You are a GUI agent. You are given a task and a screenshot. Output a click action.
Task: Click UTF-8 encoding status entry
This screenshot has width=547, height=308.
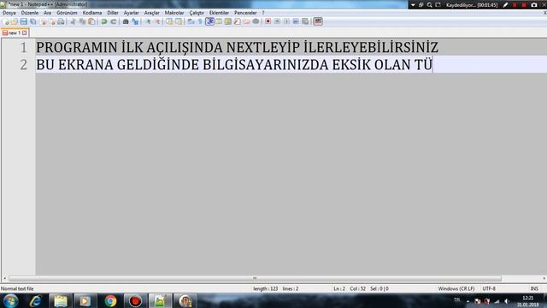[x=489, y=289]
